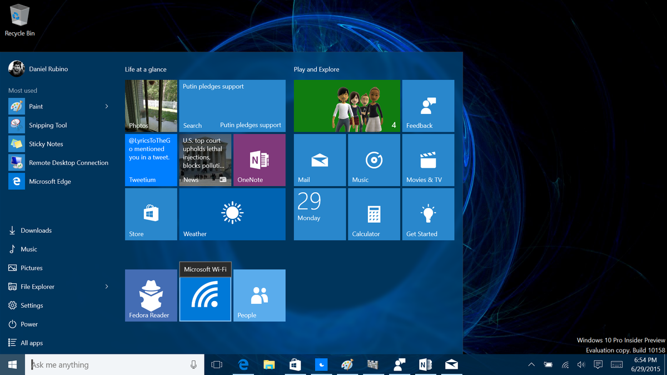Image resolution: width=667 pixels, height=375 pixels.
Task: Open the Search news tile
Action: (232, 106)
